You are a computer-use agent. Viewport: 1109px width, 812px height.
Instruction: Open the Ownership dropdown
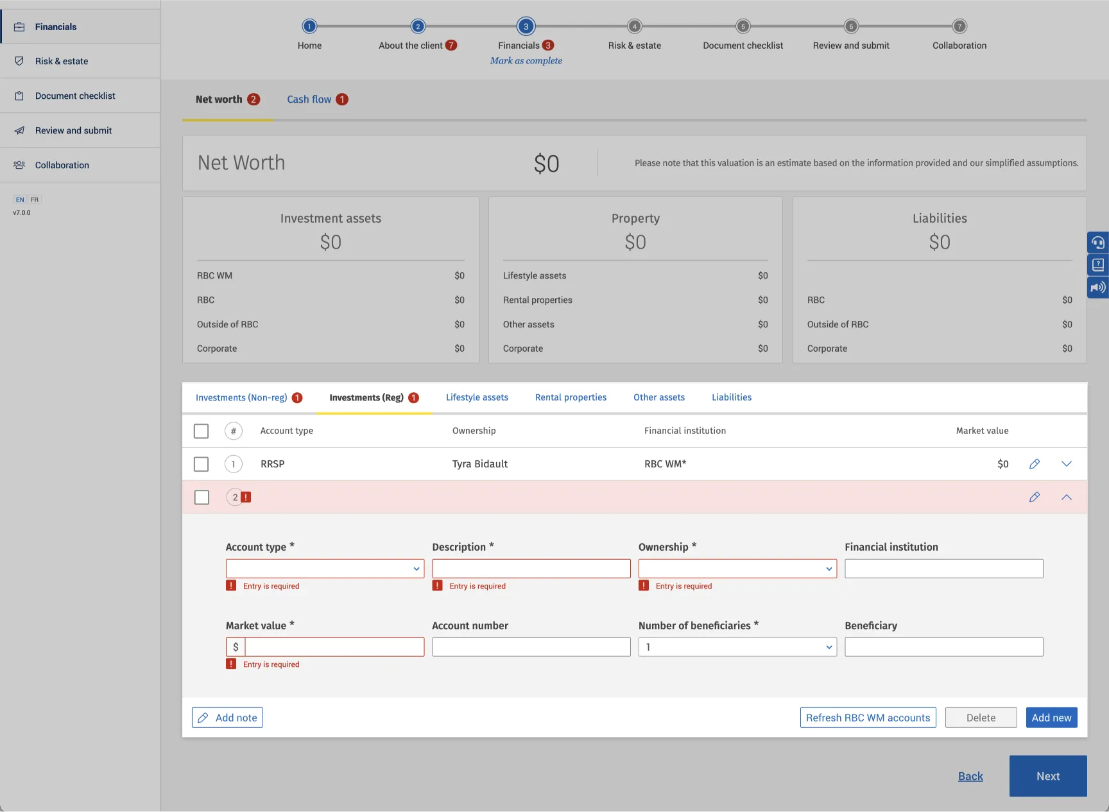[737, 569]
